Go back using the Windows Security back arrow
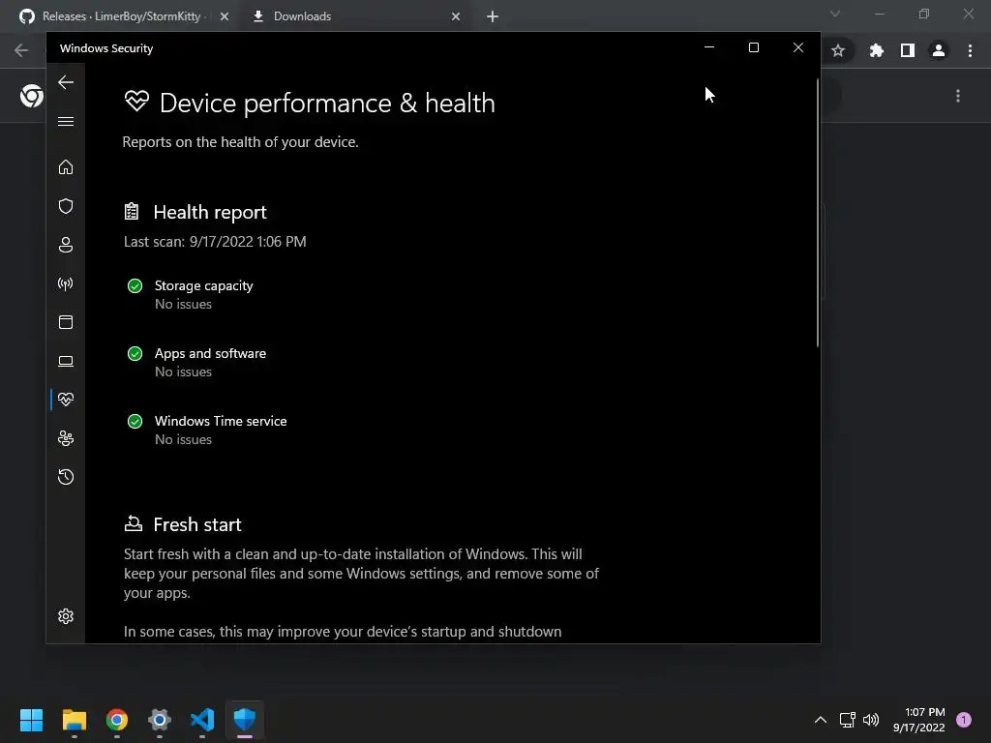This screenshot has width=991, height=743. pos(66,82)
